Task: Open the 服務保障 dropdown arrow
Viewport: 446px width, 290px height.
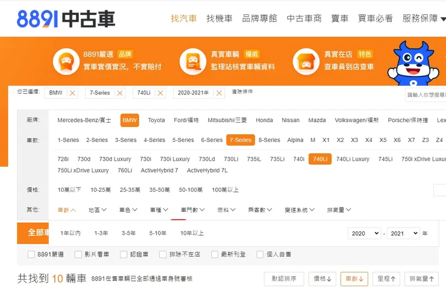Action: click(x=443, y=19)
